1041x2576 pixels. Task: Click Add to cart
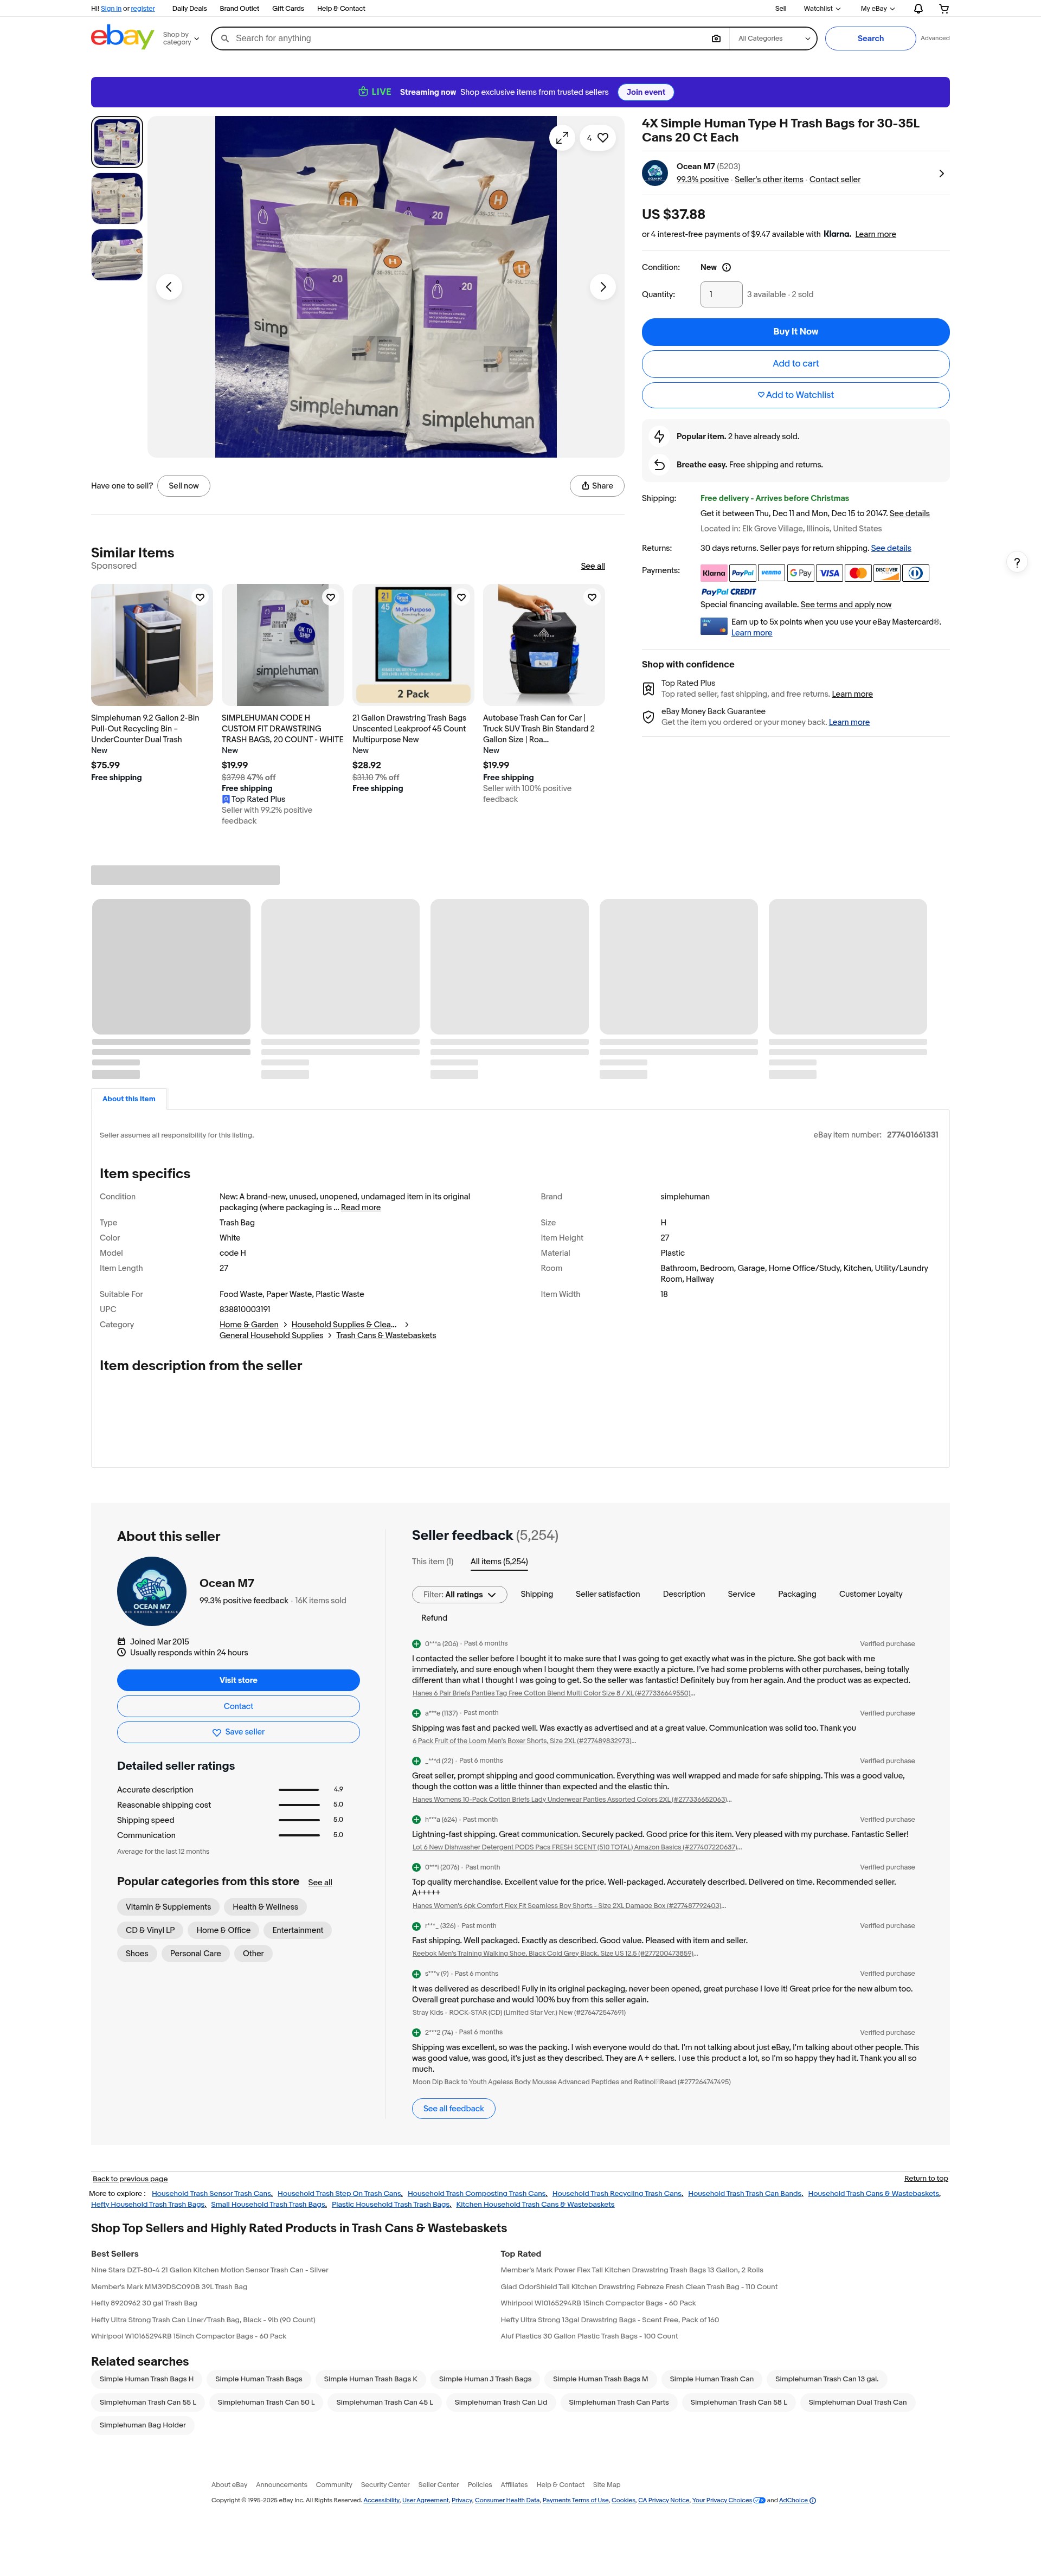pyautogui.click(x=795, y=364)
